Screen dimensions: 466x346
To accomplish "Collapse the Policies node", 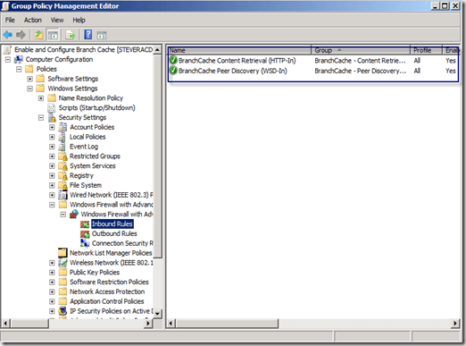I will 19,69.
